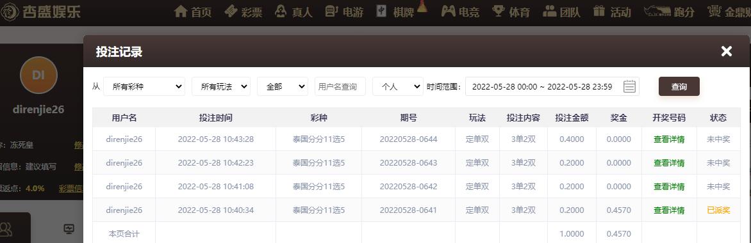This screenshot has height=243, width=751.
Task: Open the 活动 menu item
Action: click(621, 12)
